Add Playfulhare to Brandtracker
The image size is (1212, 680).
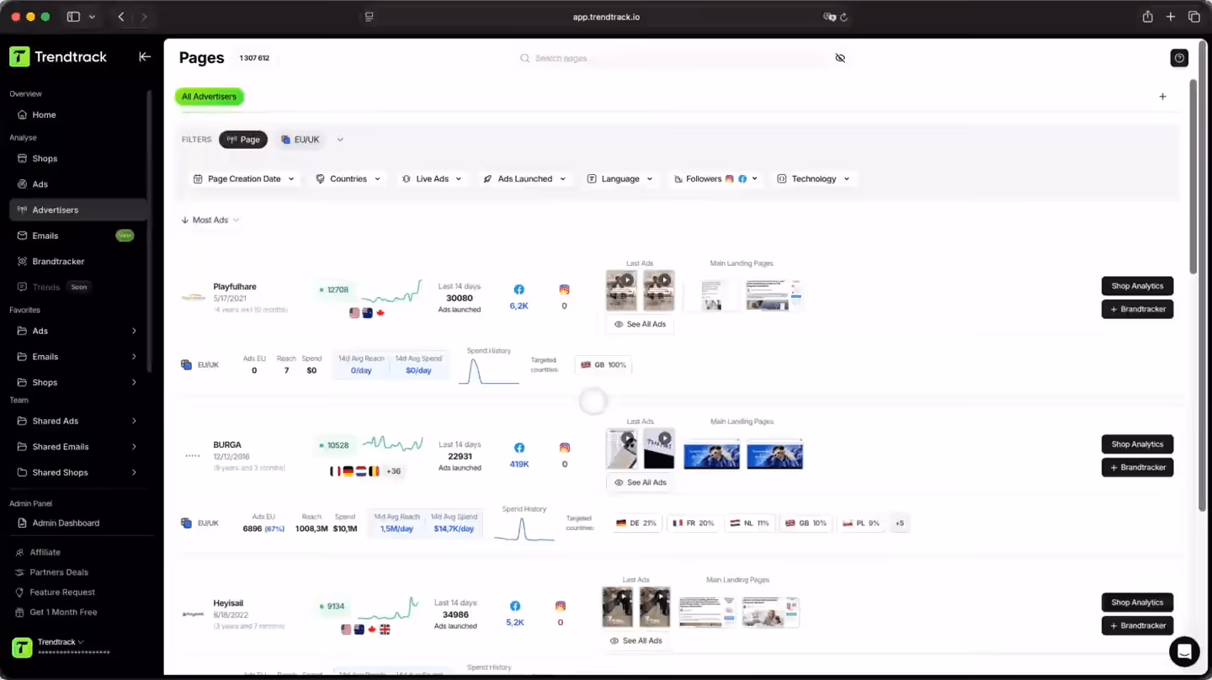[1137, 309]
